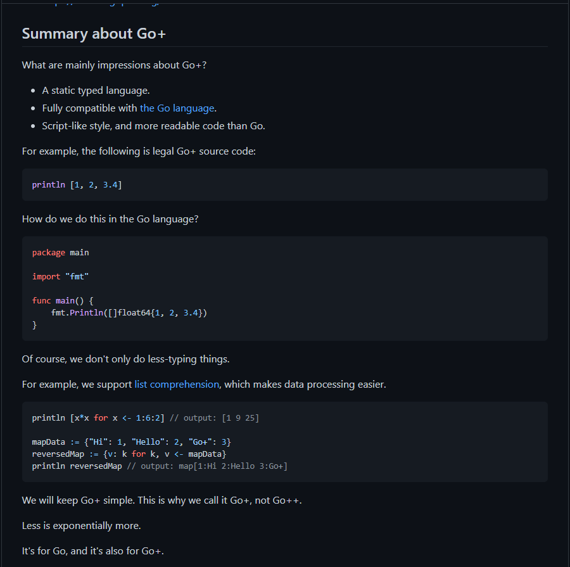Click the "Less is exponentially more." sentence
Viewport: 570px width, 567px height.
[x=82, y=526]
